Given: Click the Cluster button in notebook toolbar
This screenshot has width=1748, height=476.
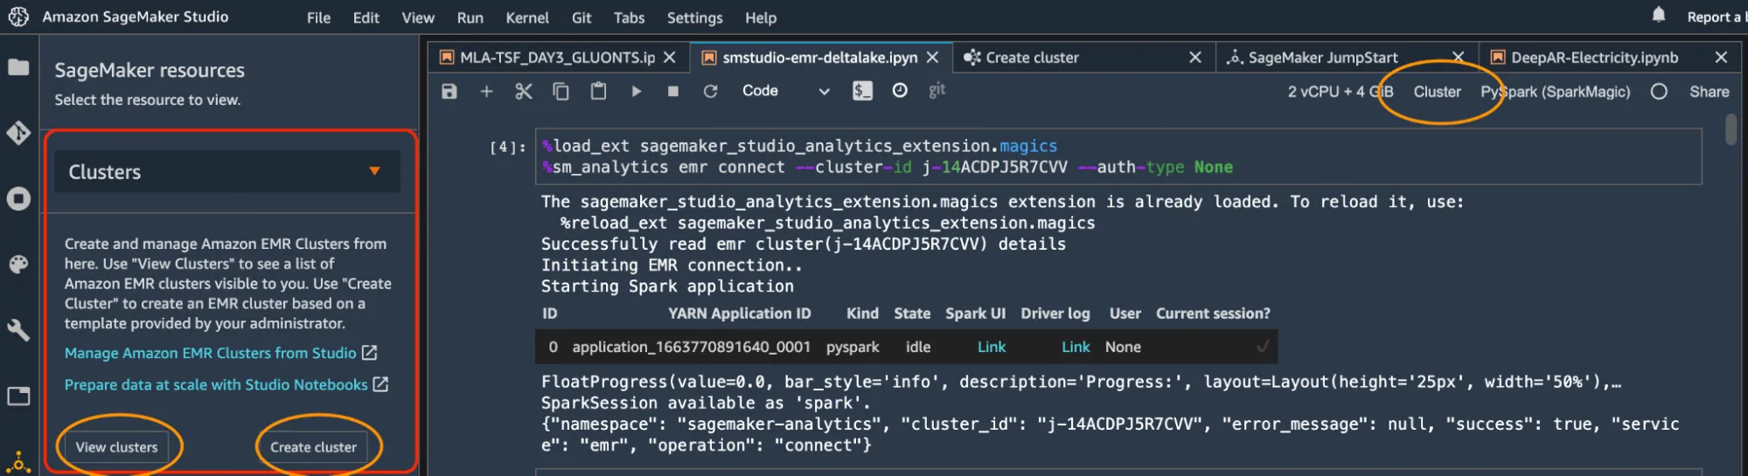Looking at the screenshot, I should tap(1437, 92).
